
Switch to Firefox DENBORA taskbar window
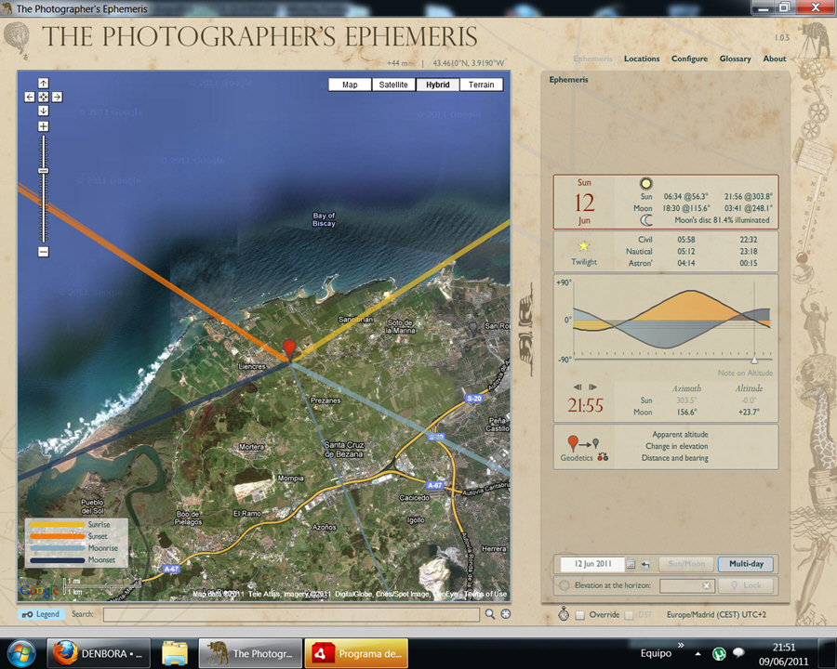[x=99, y=653]
